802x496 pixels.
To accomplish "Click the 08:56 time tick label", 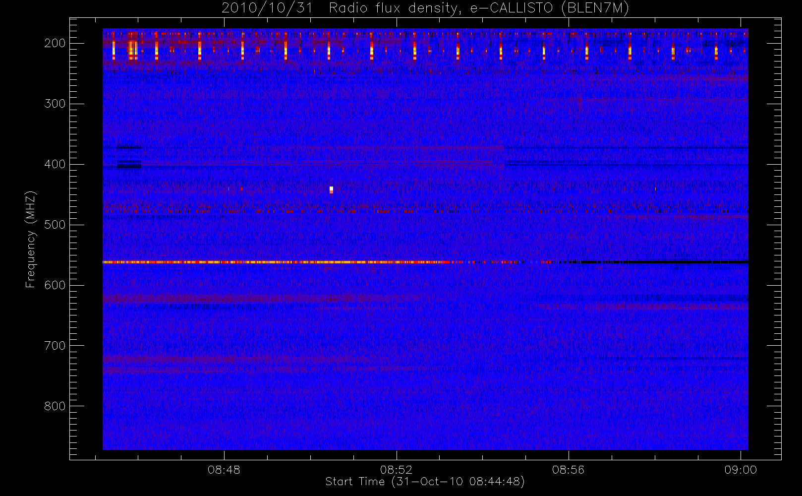I will pyautogui.click(x=569, y=470).
